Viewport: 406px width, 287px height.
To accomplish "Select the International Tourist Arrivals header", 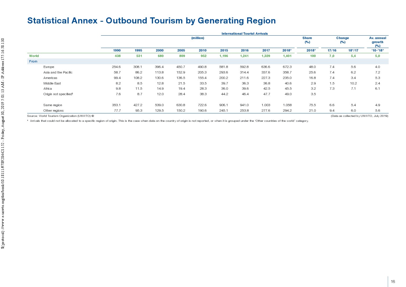I will 245,34.
